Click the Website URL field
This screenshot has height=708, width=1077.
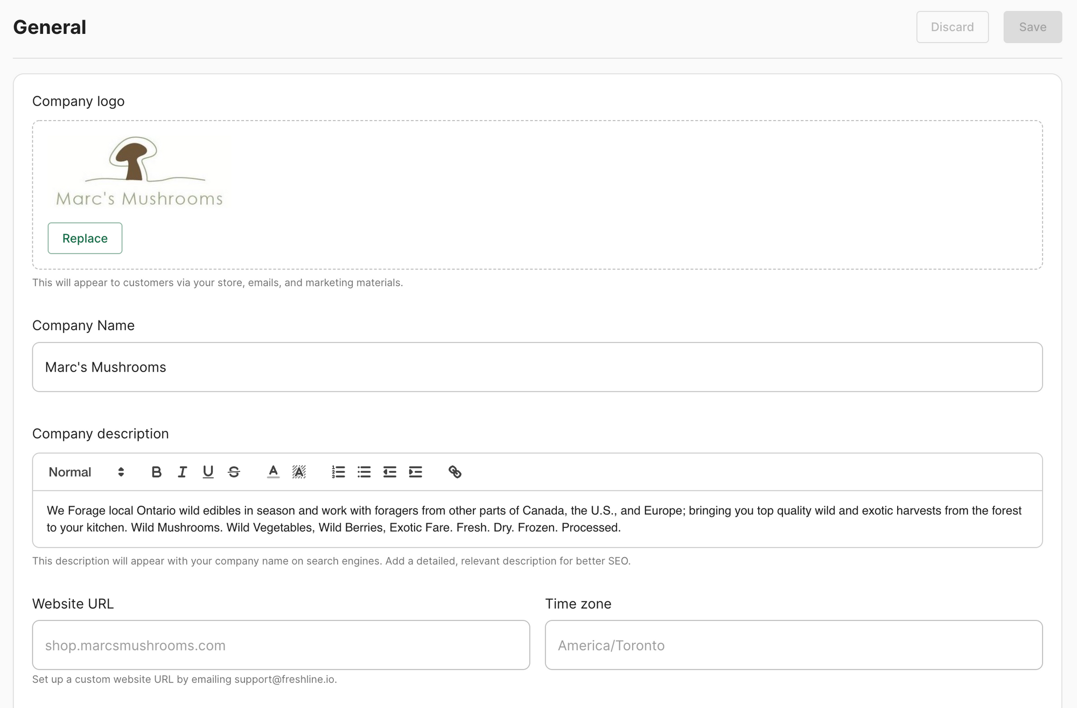281,645
